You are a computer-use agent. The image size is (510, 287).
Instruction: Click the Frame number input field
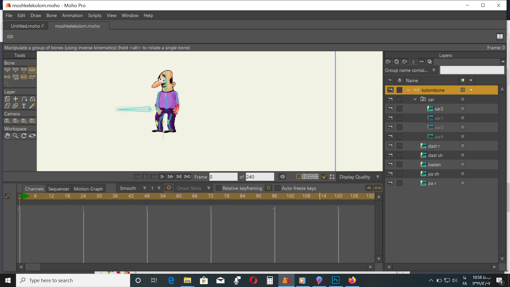(x=224, y=177)
